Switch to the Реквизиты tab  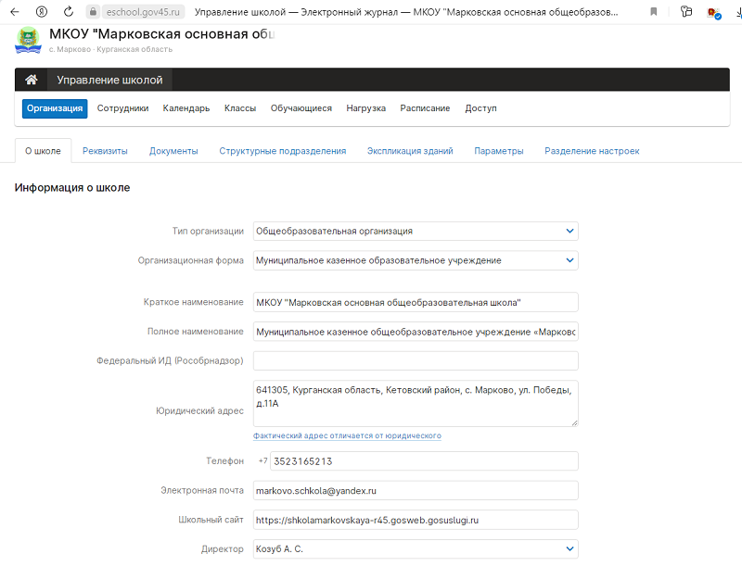[x=105, y=151]
